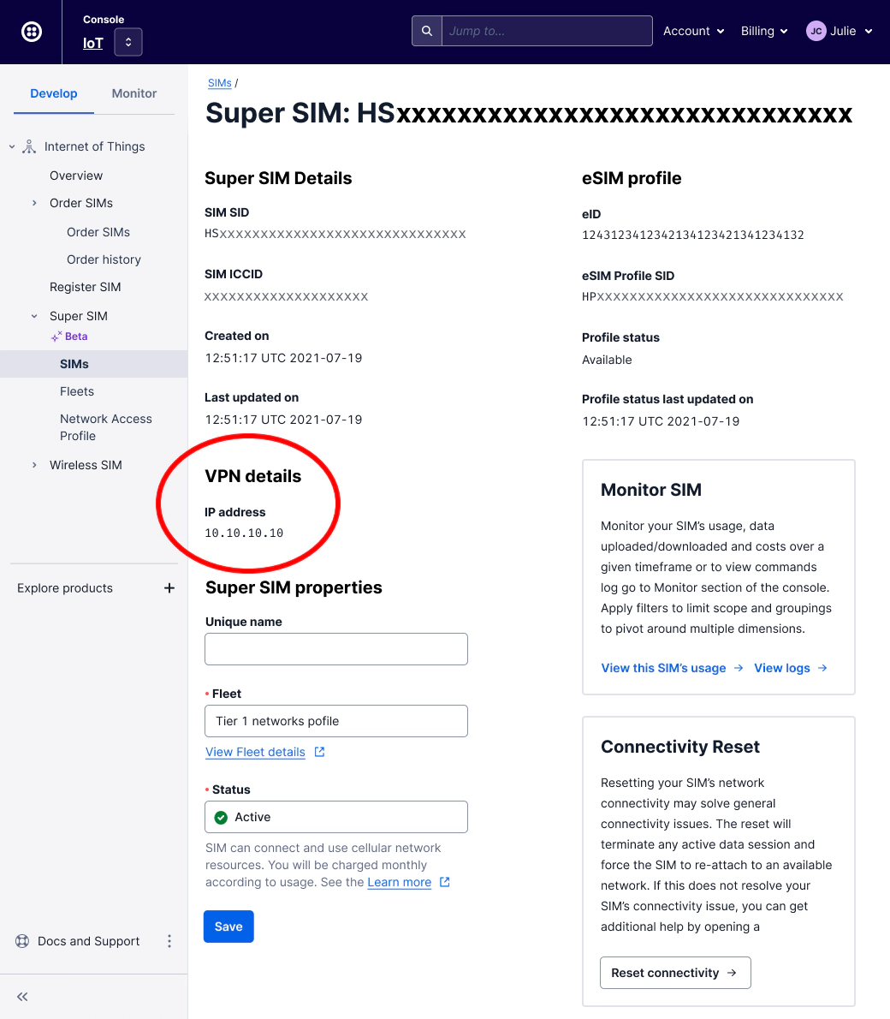Collapse the sidebar with double-chevron icon
890x1019 pixels.
click(x=22, y=997)
